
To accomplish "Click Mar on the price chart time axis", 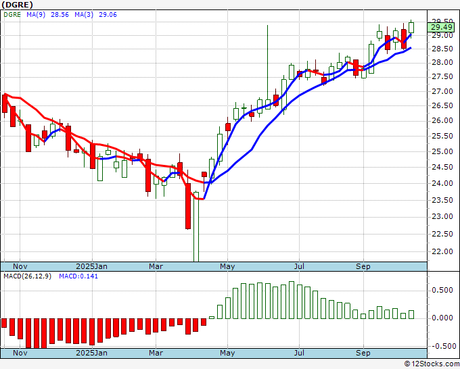I will [x=156, y=266].
